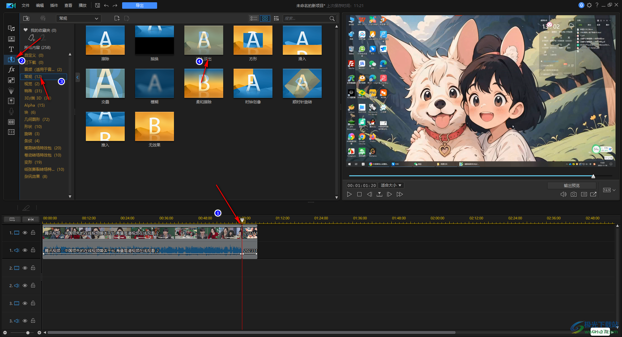
Task: Toggle visibility of video track 3
Action: 25,303
